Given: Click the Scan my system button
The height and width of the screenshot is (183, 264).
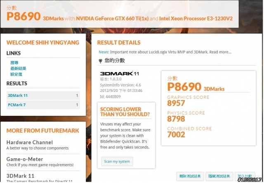Looking at the screenshot, I should (x=117, y=162).
